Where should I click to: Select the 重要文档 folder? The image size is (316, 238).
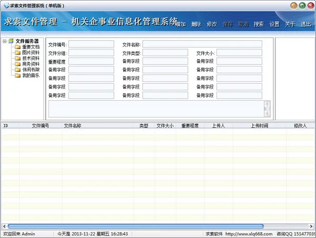pos(31,47)
